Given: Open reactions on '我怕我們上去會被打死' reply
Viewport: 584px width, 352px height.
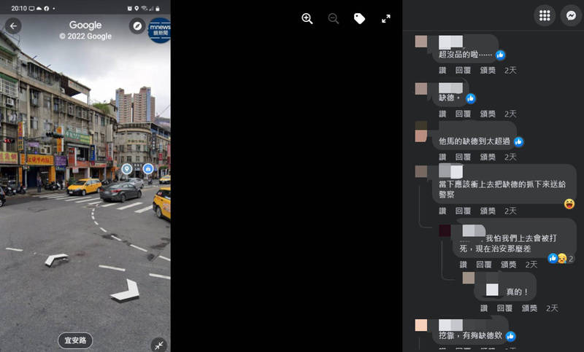Looking at the screenshot, I should [558, 258].
